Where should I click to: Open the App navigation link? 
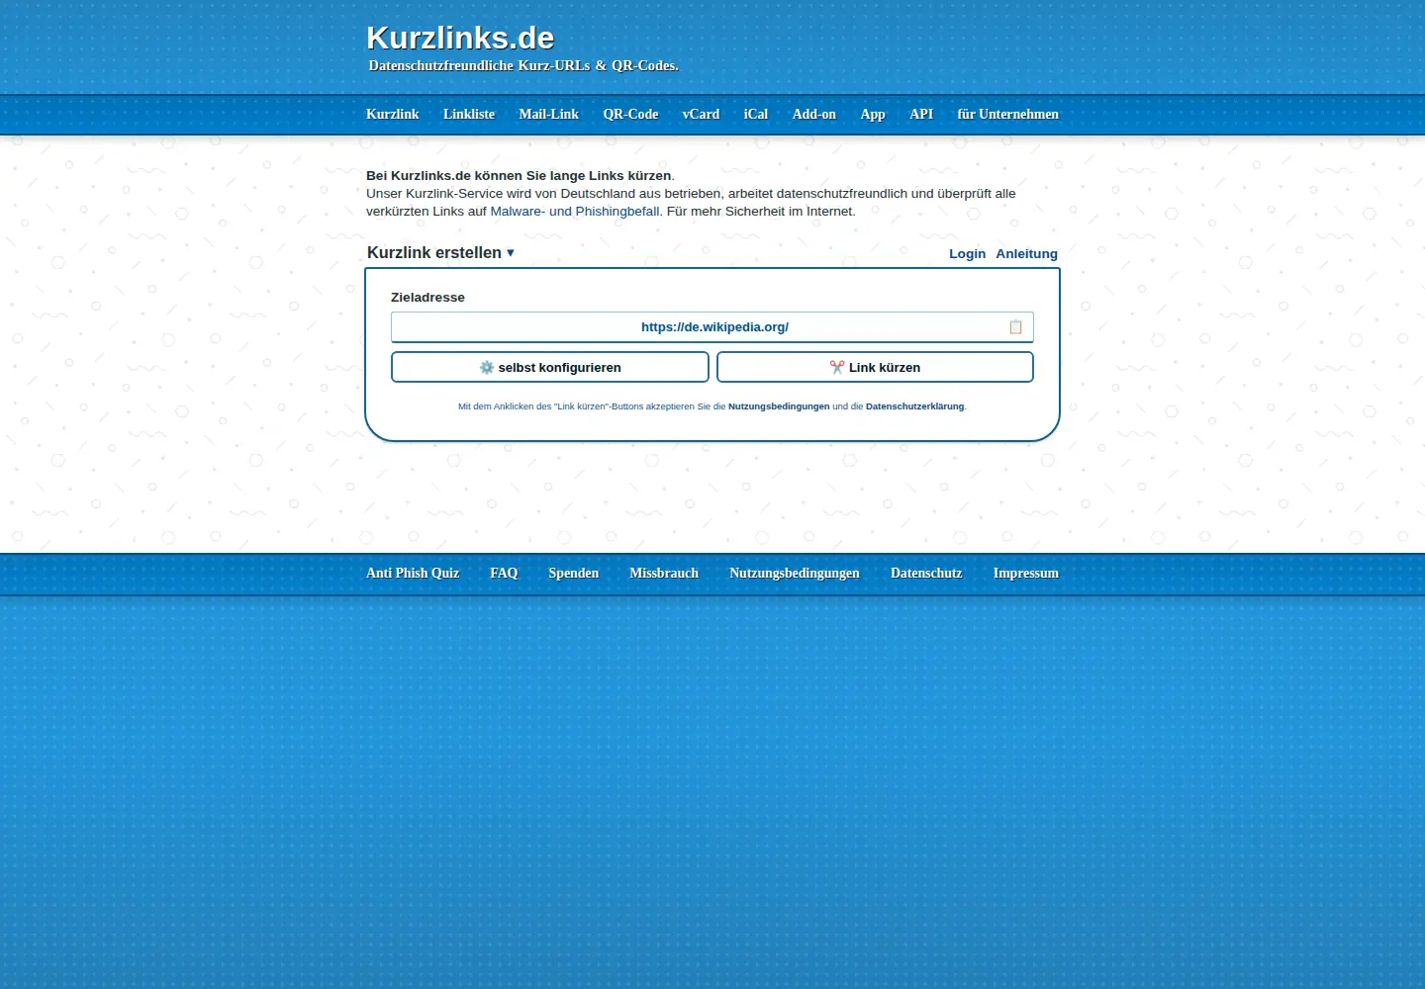coord(873,115)
